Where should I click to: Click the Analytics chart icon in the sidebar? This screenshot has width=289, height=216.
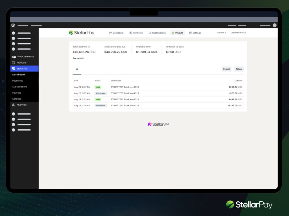[x=13, y=105]
